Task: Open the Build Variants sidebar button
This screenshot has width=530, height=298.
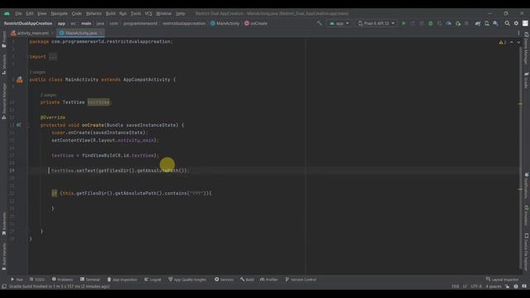Action: 4,257
